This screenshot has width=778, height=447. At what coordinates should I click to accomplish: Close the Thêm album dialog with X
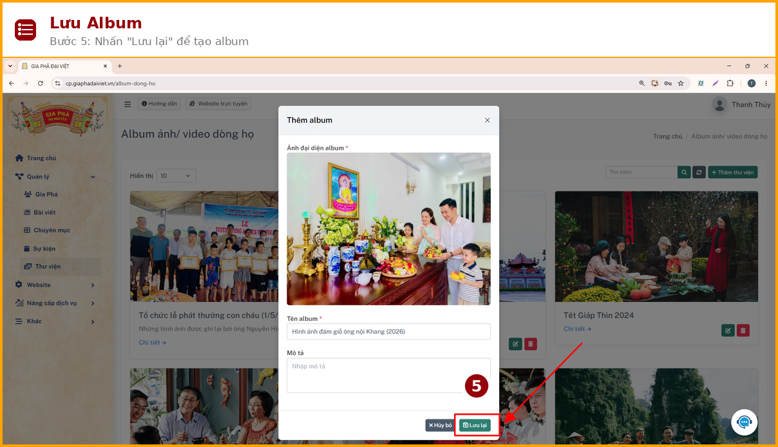[487, 120]
